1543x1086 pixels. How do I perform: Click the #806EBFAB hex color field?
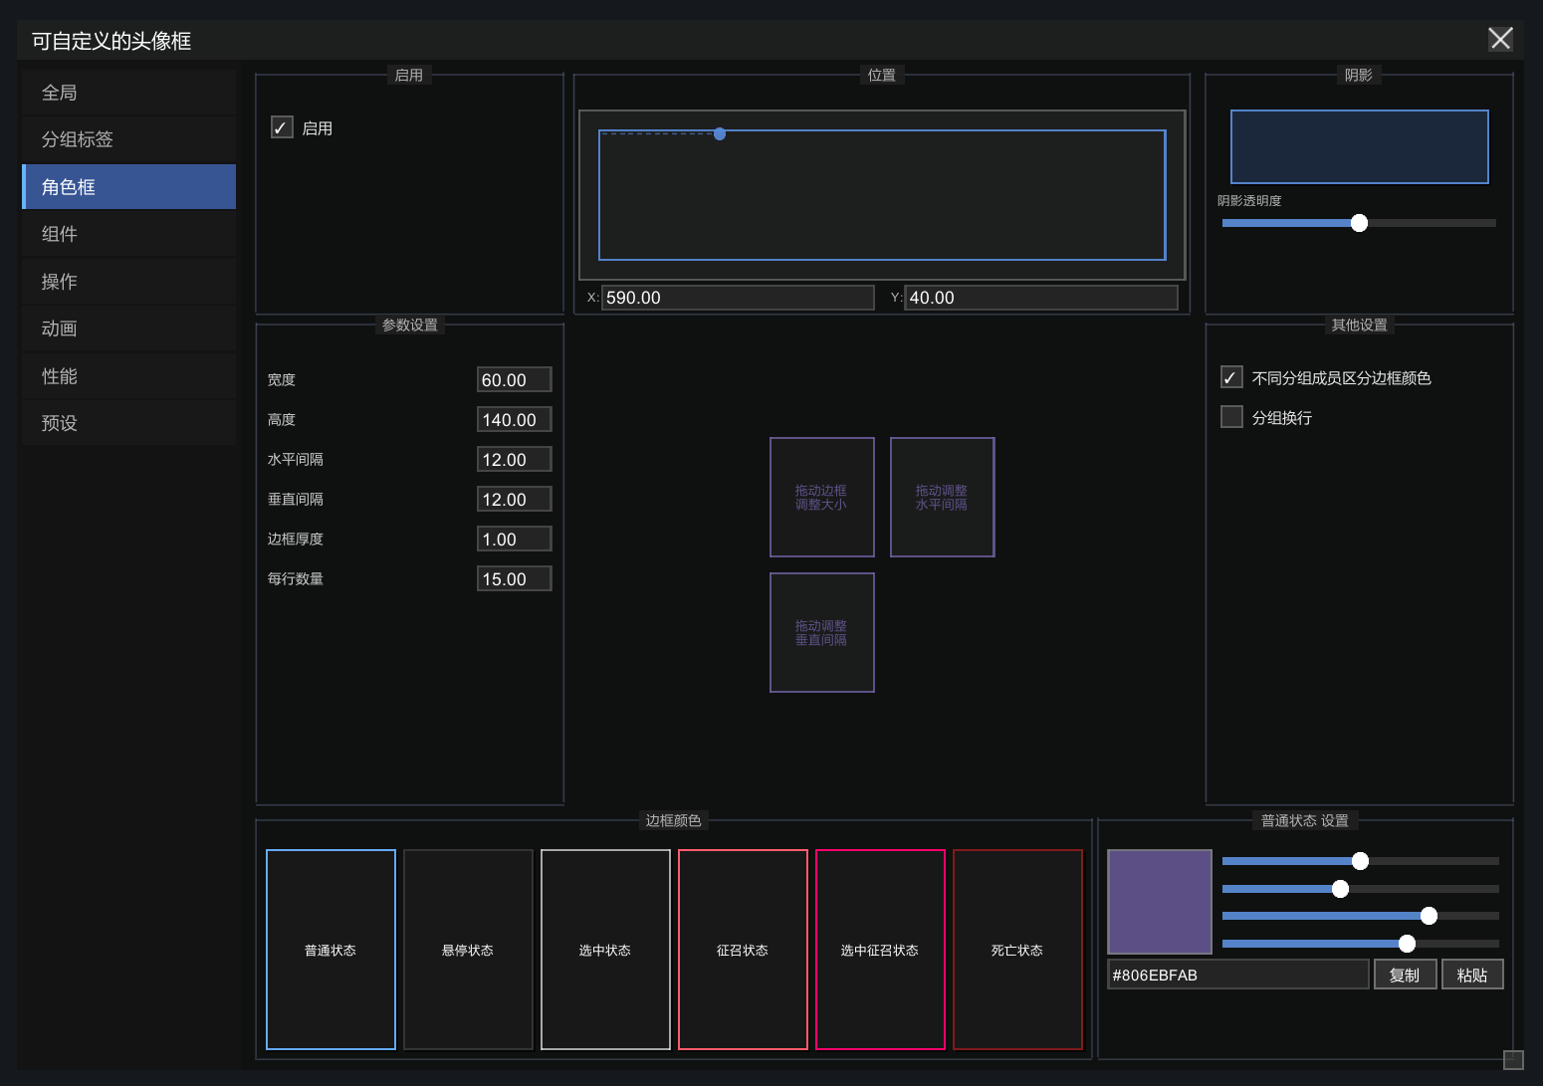click(x=1238, y=975)
